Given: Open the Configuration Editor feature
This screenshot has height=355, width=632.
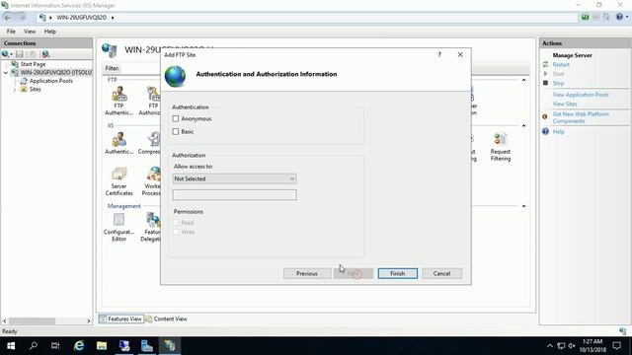Looking at the screenshot, I should 118,228.
